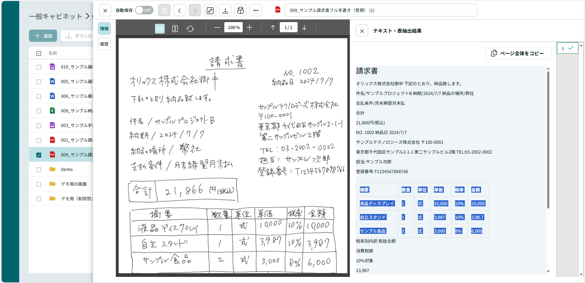Check the box for デモ用（削除禁 folder
Screen dimensions: 585x283
[39, 199]
